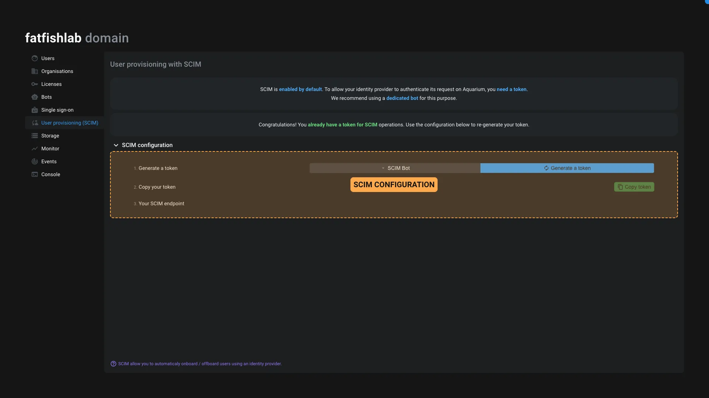The image size is (709, 398).
Task: Click the orange SCIM CONFIGURATION label
Action: [x=394, y=185]
